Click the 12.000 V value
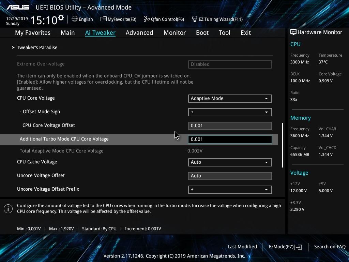This screenshot has width=349, height=262. click(x=299, y=191)
